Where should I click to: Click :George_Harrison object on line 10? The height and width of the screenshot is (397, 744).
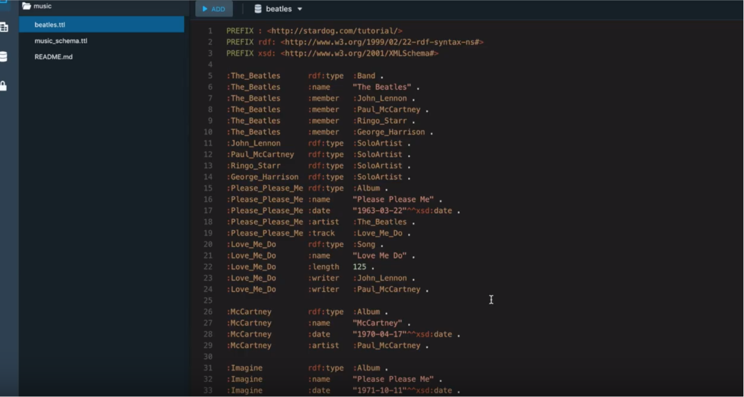(x=389, y=132)
